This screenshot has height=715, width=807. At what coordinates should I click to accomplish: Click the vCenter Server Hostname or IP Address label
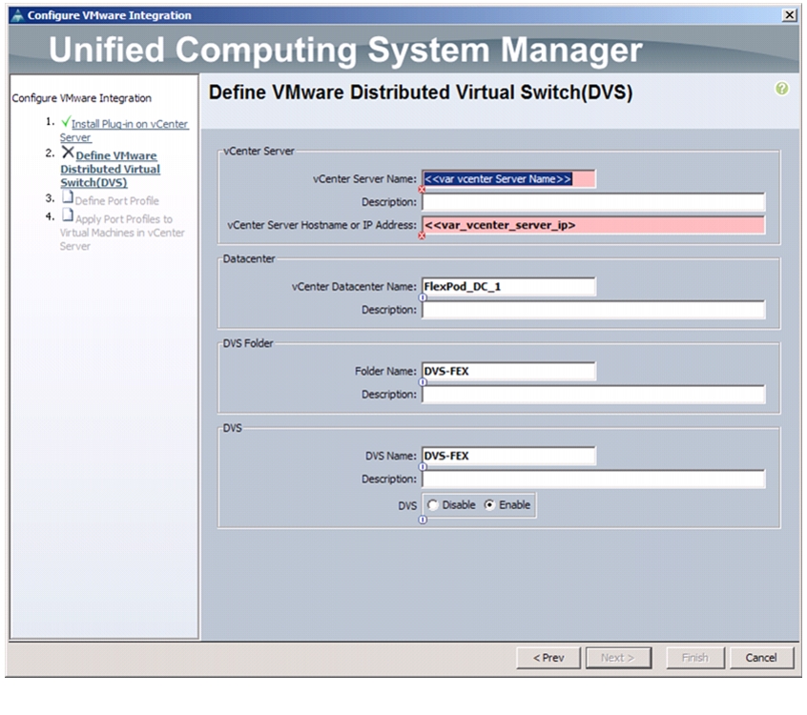pos(321,225)
